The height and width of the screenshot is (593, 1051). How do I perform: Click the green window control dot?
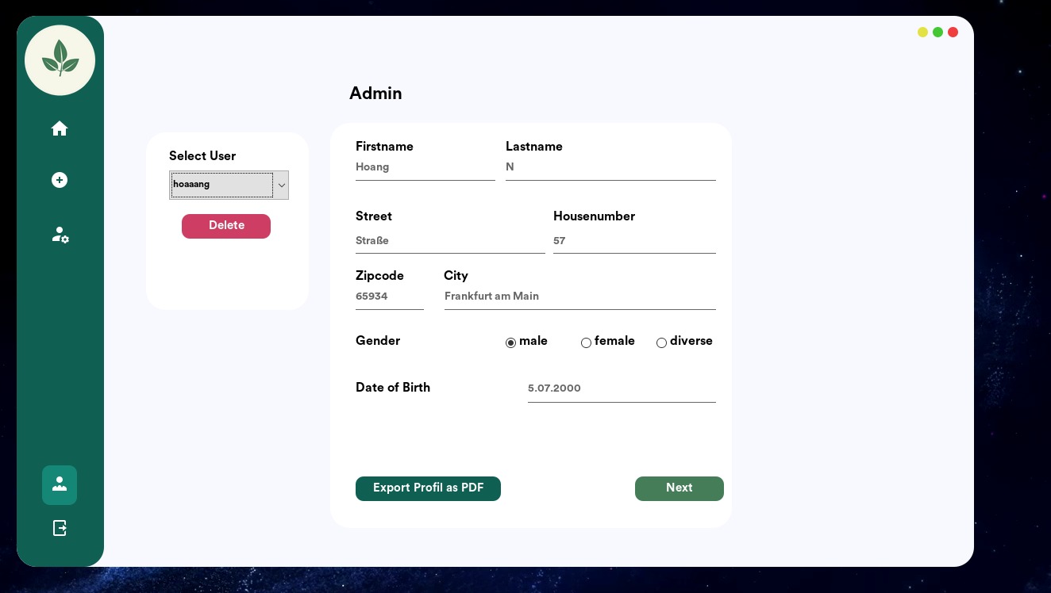click(x=937, y=33)
